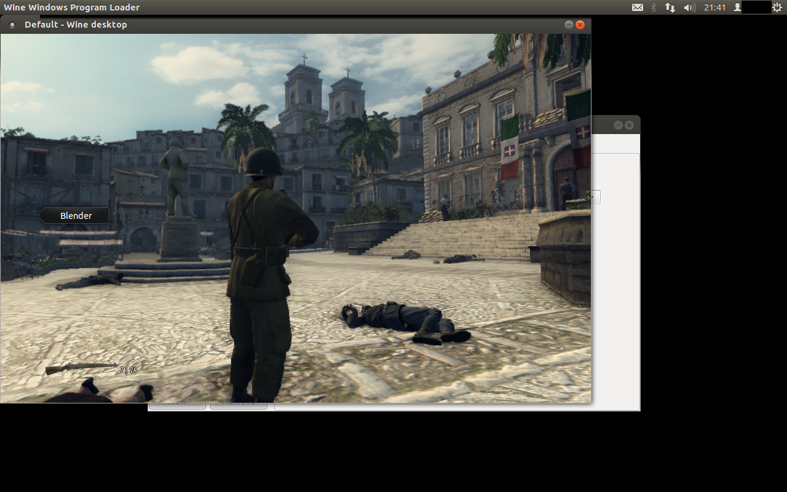Viewport: 787px width, 492px height.
Task: Open the system settings gear menu
Action: [777, 7]
